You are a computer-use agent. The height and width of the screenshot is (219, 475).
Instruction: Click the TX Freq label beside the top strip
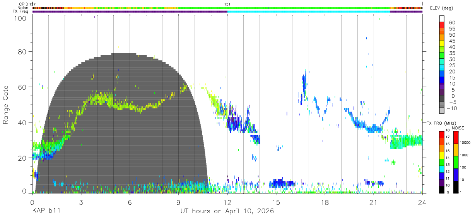coord(21,11)
